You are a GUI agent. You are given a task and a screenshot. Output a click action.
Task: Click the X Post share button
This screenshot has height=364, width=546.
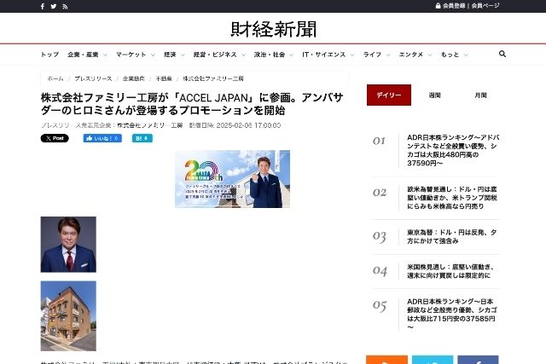(55, 138)
